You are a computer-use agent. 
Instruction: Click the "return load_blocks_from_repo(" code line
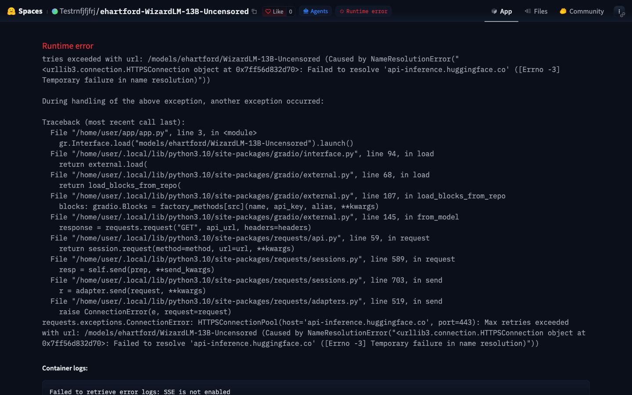coord(120,185)
